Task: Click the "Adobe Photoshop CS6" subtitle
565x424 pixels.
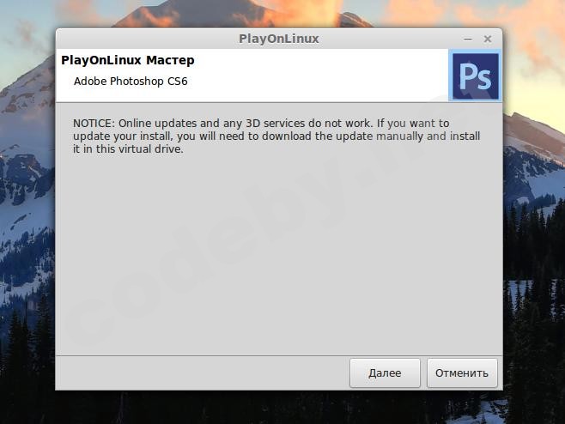Action: [x=131, y=82]
